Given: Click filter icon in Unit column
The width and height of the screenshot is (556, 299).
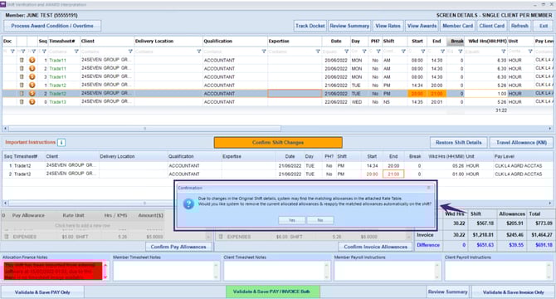Looking at the screenshot, I should 530,51.
